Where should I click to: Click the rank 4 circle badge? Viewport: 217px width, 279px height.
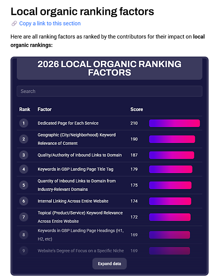(24, 169)
